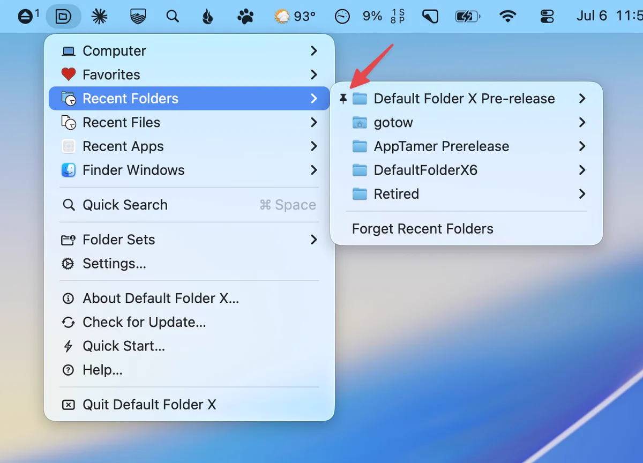This screenshot has height=463, width=643.
Task: Click the Jul 6 date in menu bar
Action: point(592,16)
